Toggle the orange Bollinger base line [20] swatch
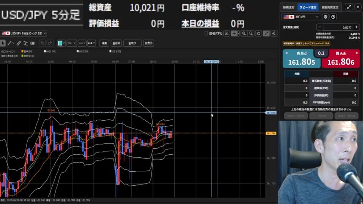The width and height of the screenshot is (363, 204). pyautogui.click(x=23, y=51)
